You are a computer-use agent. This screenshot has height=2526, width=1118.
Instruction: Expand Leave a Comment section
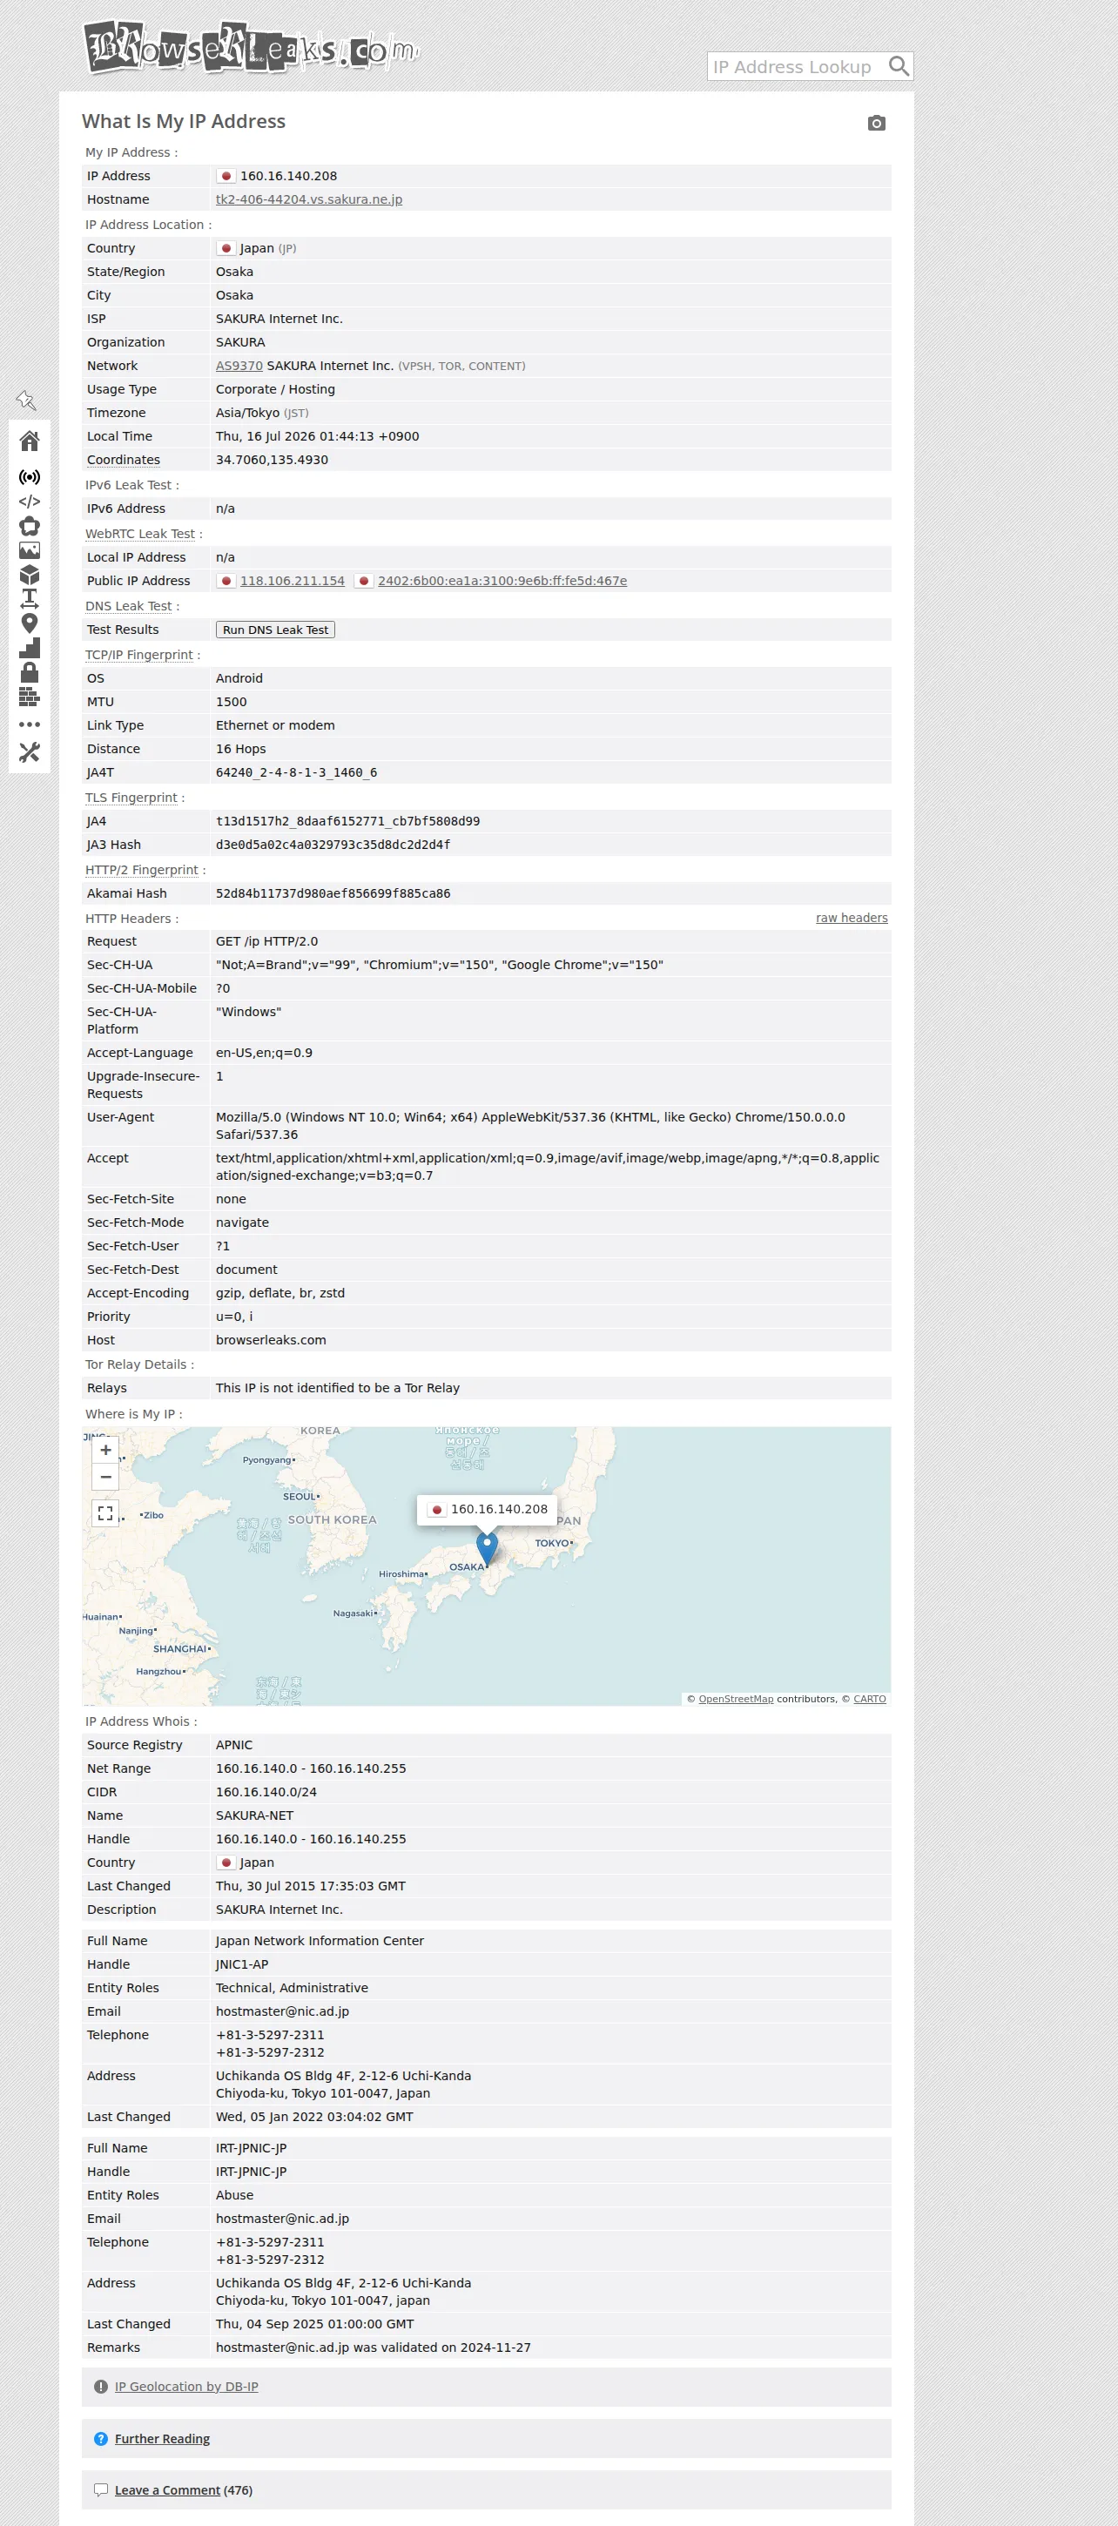click(x=168, y=2490)
